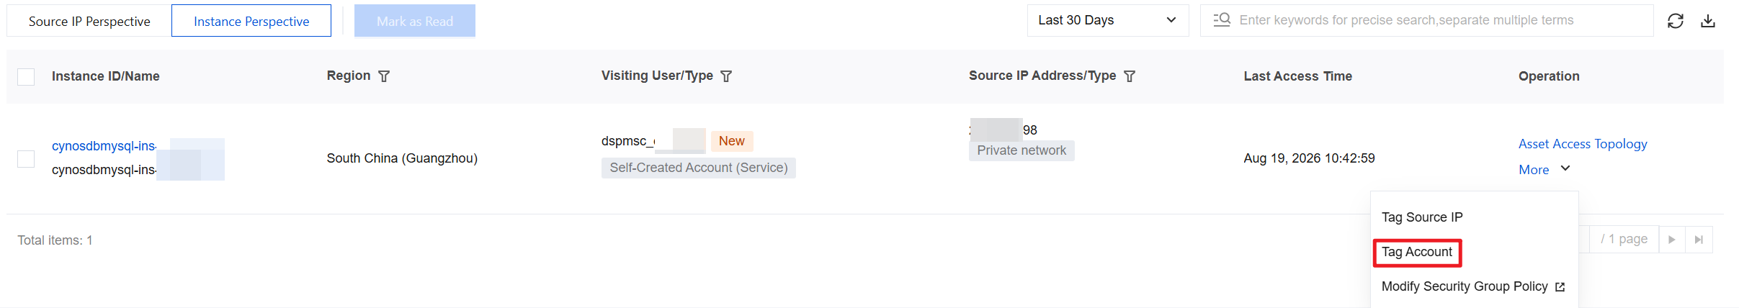
Task: Click external link icon beside Modify Security Group Policy
Action: [1560, 287]
